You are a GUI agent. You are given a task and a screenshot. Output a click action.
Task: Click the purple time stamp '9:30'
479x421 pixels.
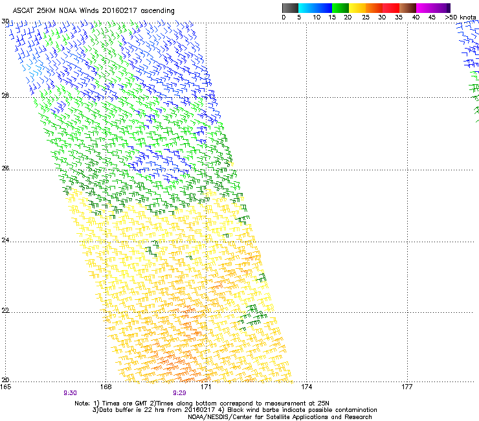[x=71, y=393]
